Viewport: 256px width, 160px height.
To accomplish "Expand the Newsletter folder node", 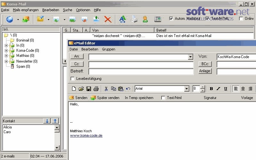I will (x=6, y=61).
